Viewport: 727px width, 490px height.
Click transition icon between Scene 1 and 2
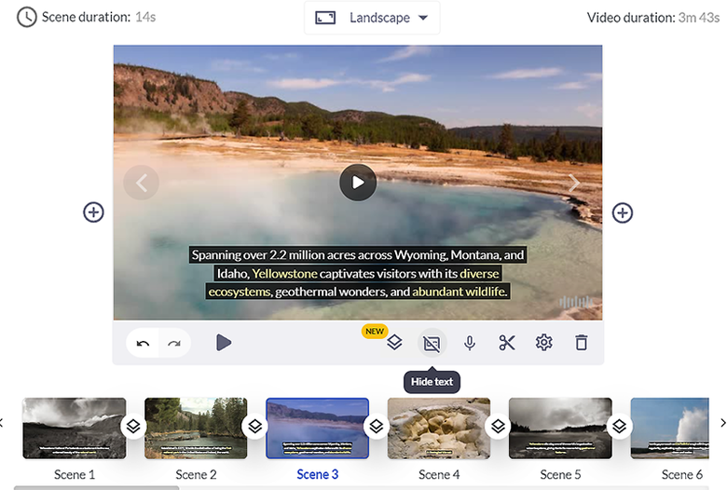coord(133,426)
